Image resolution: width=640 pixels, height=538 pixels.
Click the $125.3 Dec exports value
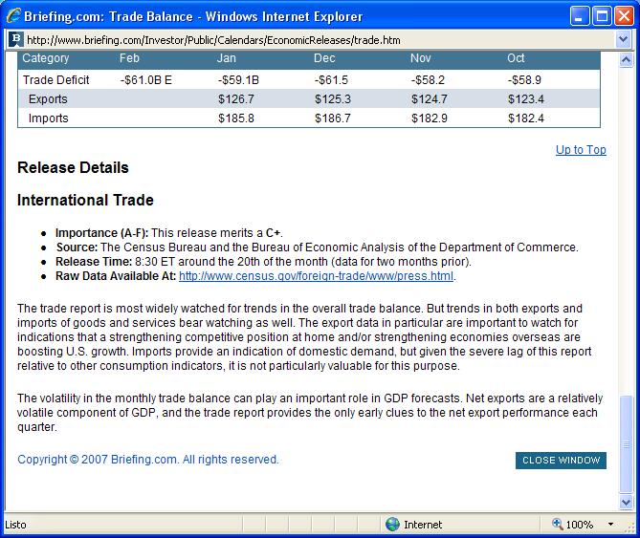coord(333,99)
